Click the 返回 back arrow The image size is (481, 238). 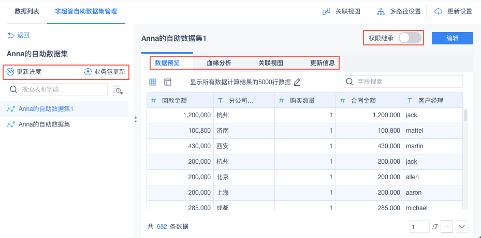tap(10, 35)
